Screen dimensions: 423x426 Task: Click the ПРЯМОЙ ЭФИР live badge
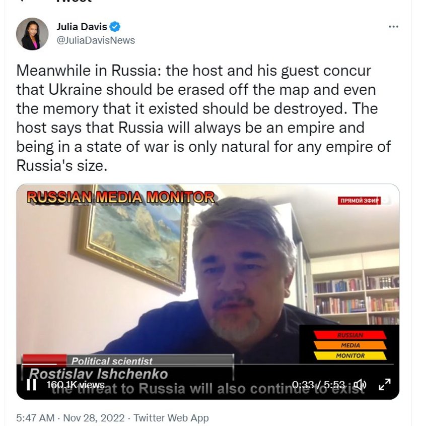pos(359,201)
